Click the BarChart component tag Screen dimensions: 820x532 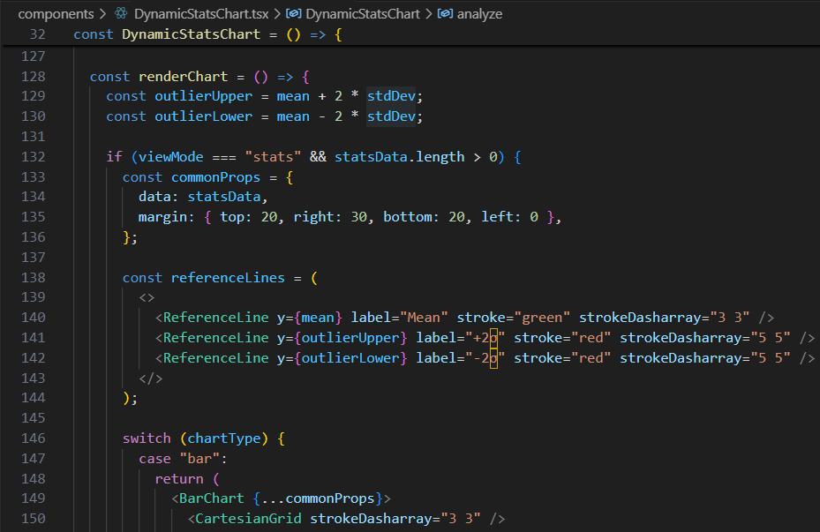coord(211,498)
